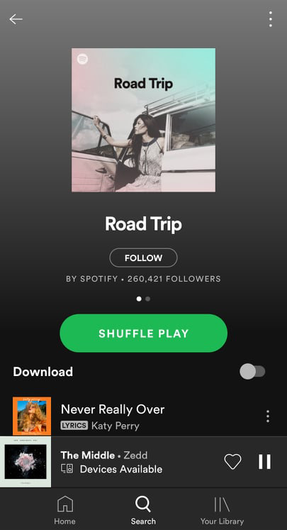
Task: Open the Search tab
Action: (x=143, y=510)
